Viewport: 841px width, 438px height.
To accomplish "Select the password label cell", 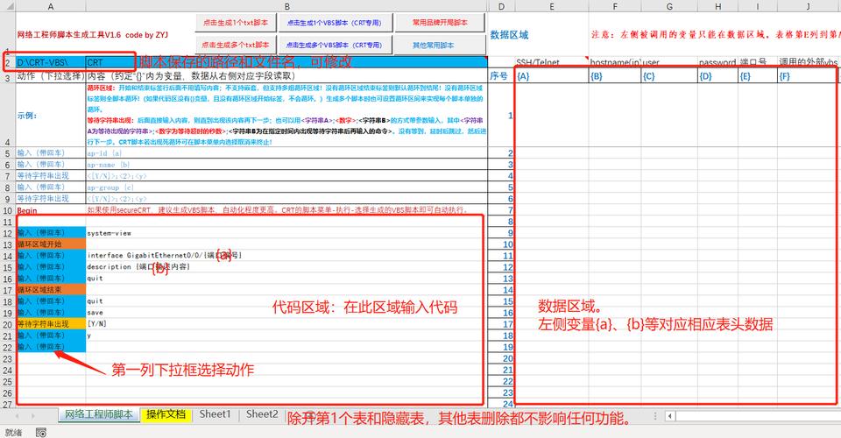I will (717, 62).
